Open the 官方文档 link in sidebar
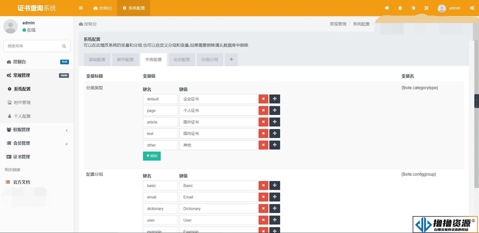 click(x=37, y=182)
